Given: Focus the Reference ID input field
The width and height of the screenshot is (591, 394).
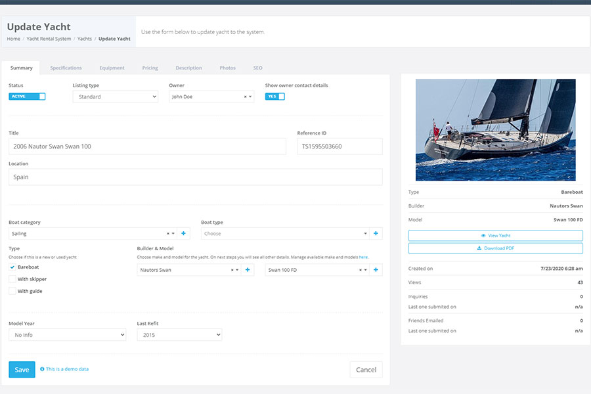Looking at the screenshot, I should (339, 146).
